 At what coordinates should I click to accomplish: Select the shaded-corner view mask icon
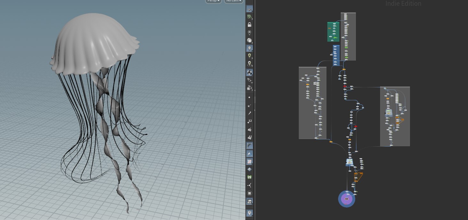tap(250, 145)
